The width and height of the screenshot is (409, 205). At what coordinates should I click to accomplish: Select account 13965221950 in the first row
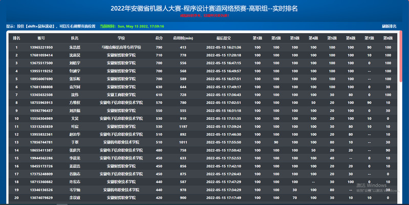(41, 47)
